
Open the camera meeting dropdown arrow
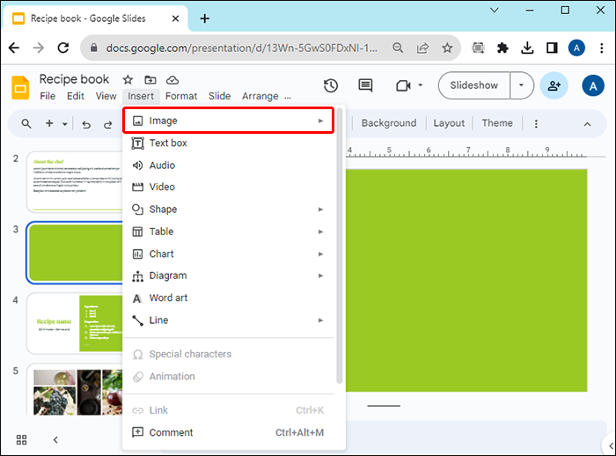(x=421, y=85)
